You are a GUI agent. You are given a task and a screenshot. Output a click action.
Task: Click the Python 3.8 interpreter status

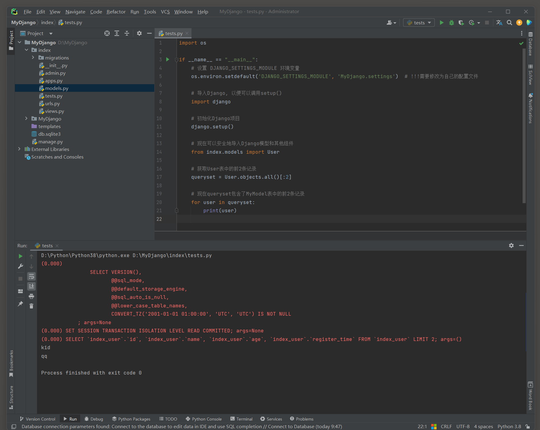509,426
